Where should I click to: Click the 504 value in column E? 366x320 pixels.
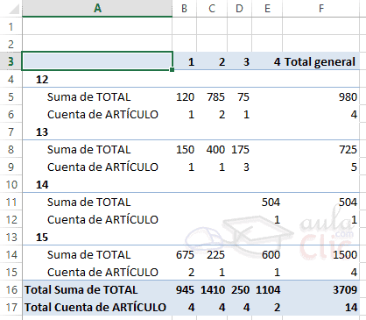[267, 203]
